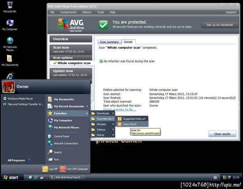Open the Components menu in AVG
This screenshot has height=189, width=243.
pyautogui.click(x=68, y=12)
